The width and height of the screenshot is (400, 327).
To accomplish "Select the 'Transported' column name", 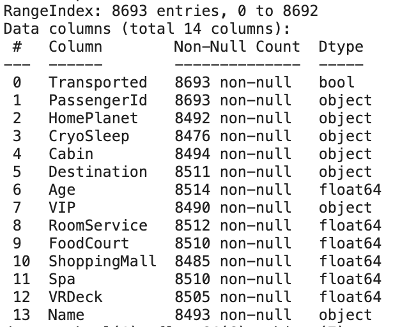I will 97,82.
